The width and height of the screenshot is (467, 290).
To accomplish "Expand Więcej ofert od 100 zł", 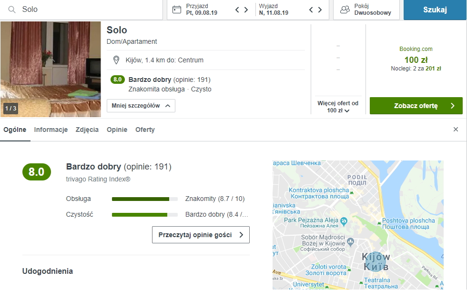I will 338,107.
